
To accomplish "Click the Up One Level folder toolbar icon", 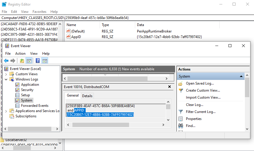I will [x=22, y=61].
